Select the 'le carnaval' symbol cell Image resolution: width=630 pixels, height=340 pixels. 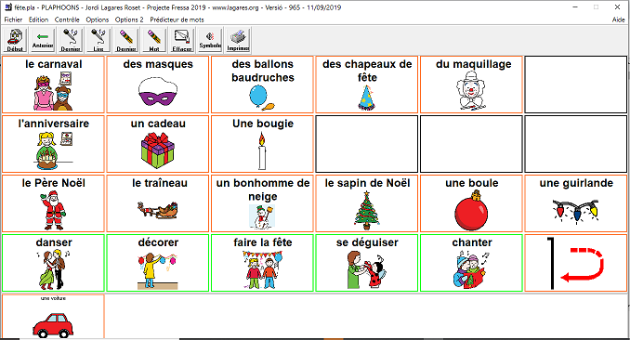tap(54, 85)
